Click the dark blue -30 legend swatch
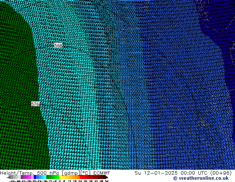The image size is (235, 182). 35,177
